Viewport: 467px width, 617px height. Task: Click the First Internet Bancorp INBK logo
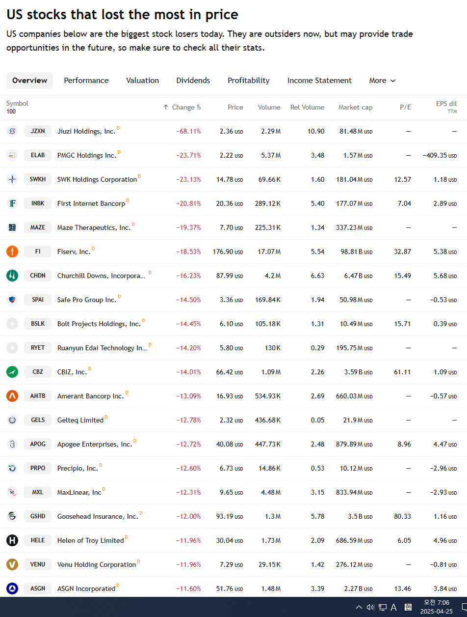(x=12, y=203)
